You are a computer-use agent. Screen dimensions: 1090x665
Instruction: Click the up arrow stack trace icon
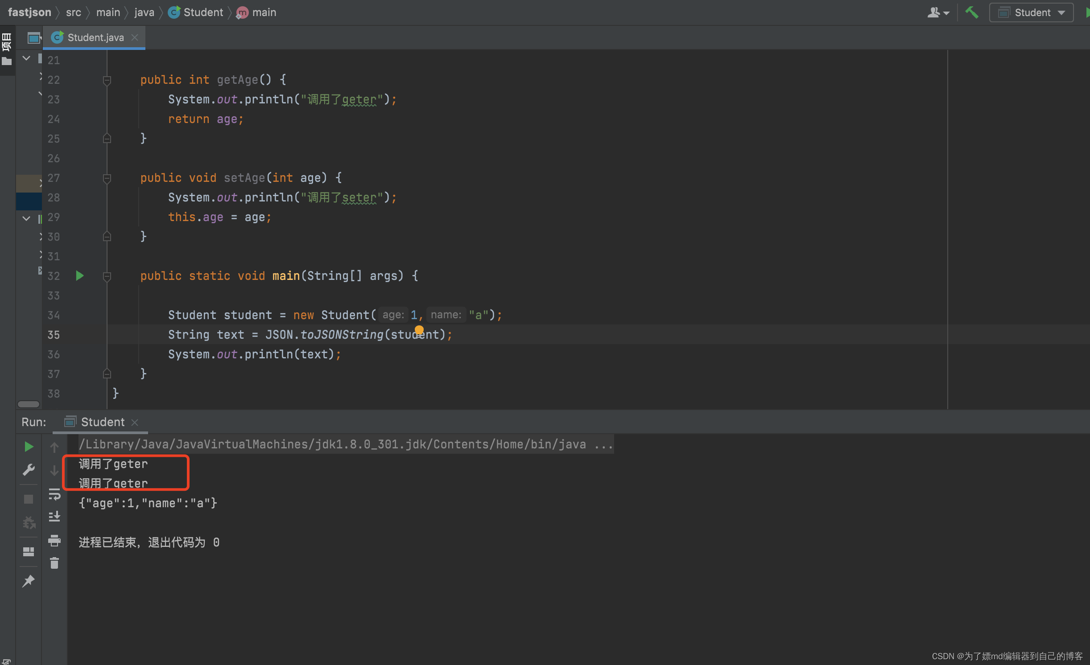pos(54,447)
